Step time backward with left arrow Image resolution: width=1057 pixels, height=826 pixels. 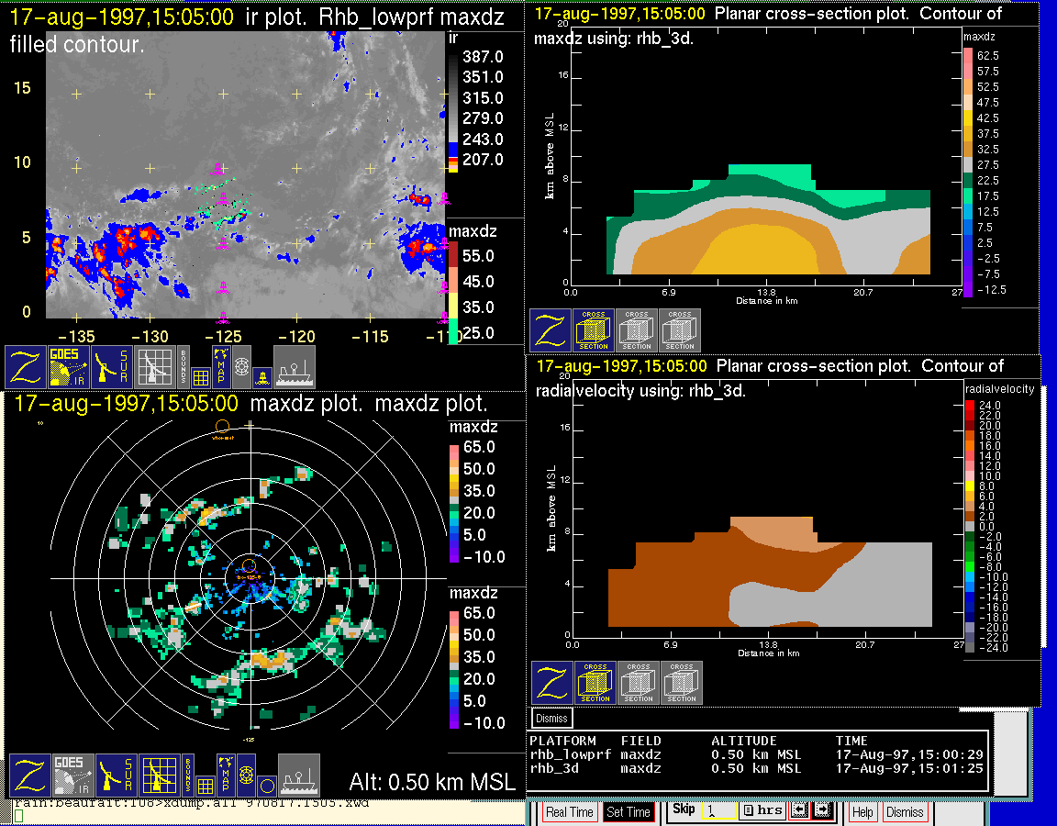797,811
